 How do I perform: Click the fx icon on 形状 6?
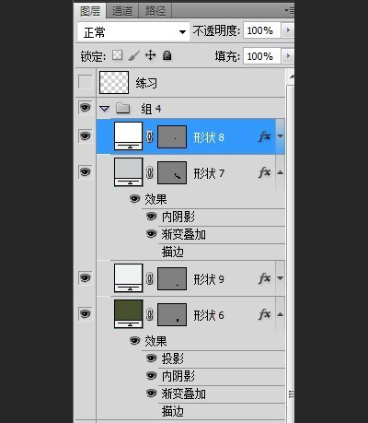click(264, 314)
